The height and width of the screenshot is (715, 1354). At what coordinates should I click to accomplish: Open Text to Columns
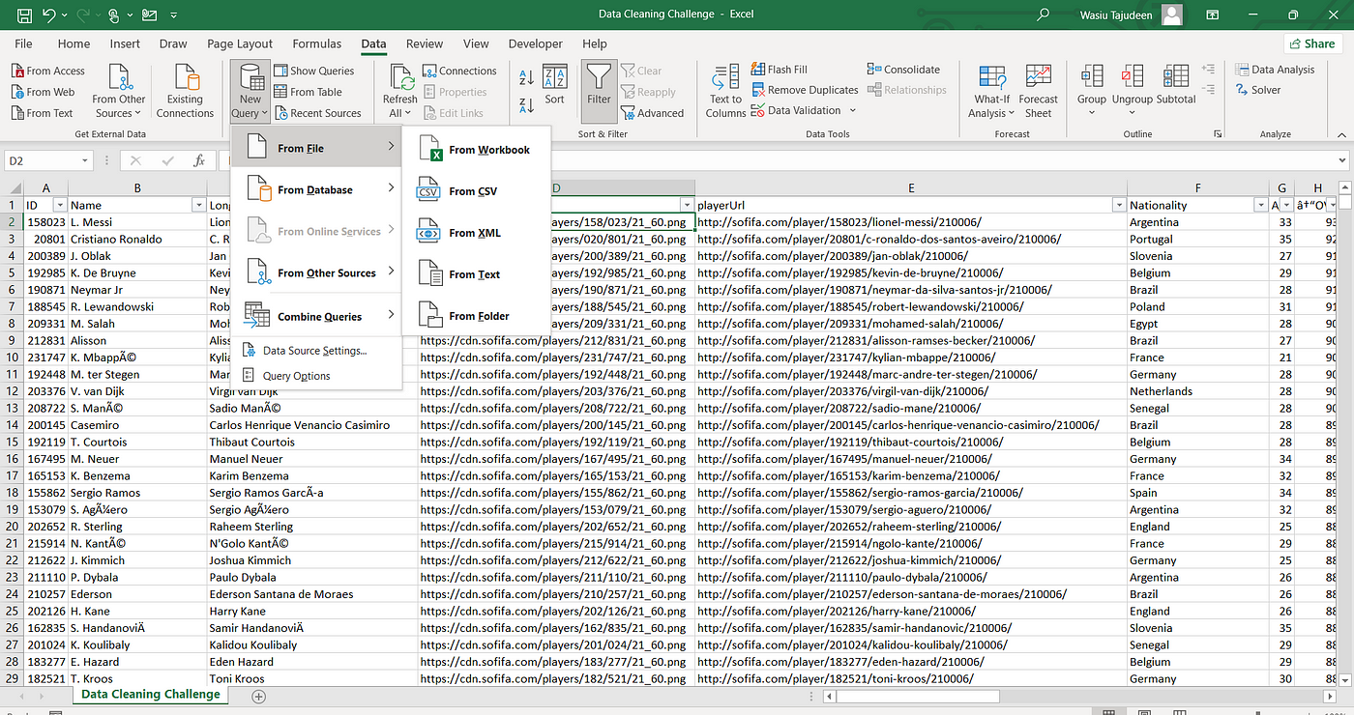click(725, 92)
